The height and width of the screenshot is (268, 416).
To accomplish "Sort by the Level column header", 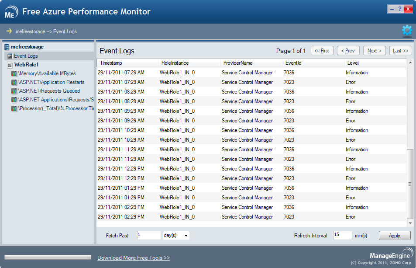I will [375, 63].
